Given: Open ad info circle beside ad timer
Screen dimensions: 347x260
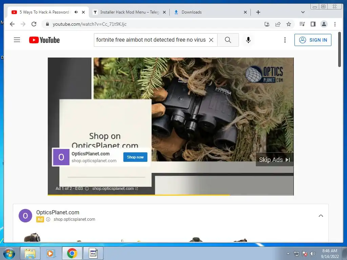Looking at the screenshot, I should click(x=87, y=189).
